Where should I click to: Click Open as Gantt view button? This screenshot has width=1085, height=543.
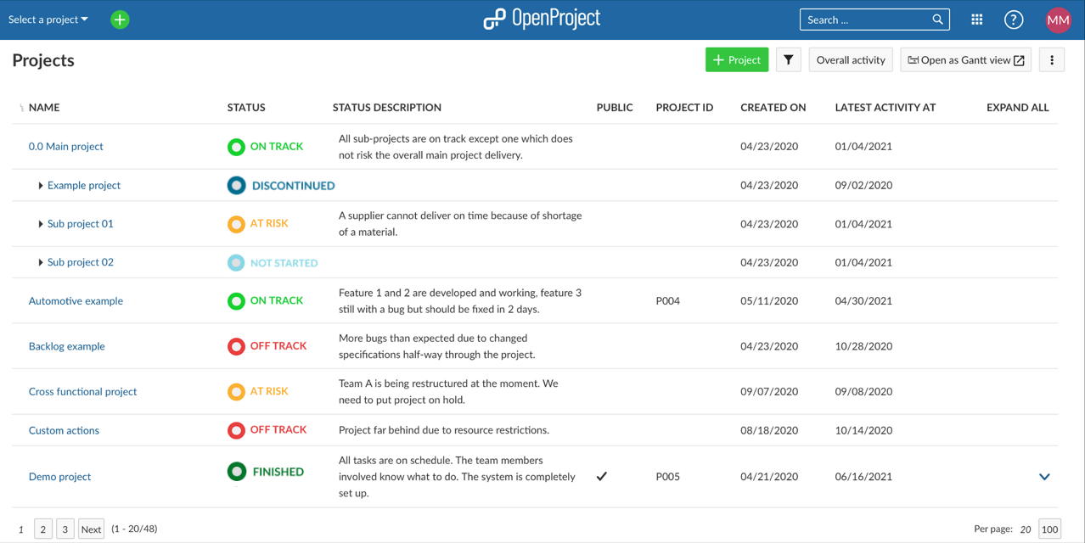click(x=965, y=60)
